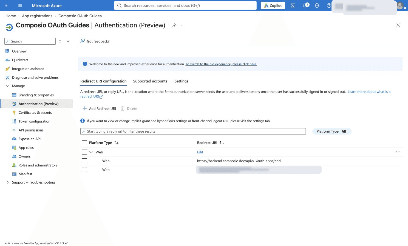Collapse the Web platform group chevron
The height and width of the screenshot is (246, 408).
tap(91, 152)
